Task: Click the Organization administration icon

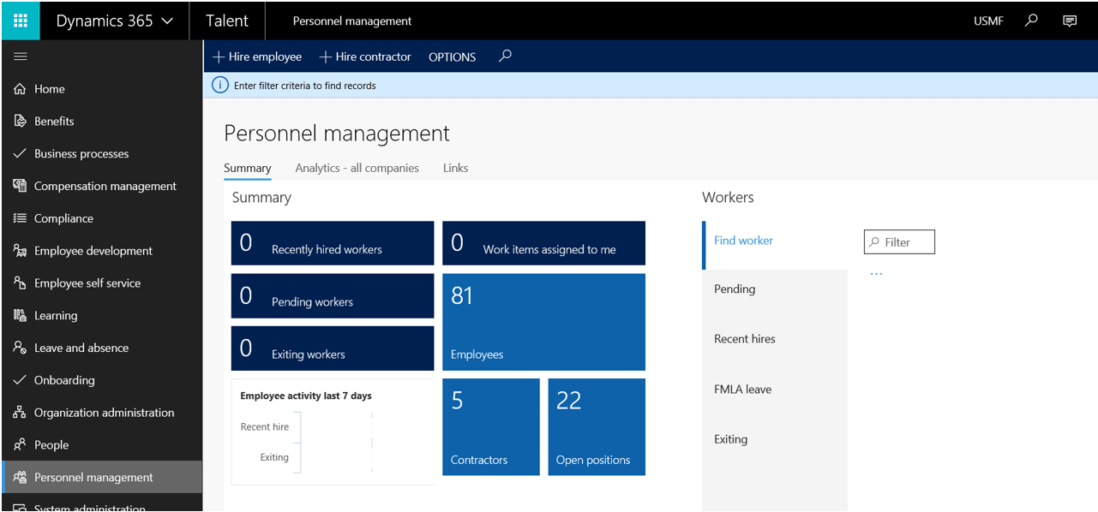Action: click(x=20, y=413)
